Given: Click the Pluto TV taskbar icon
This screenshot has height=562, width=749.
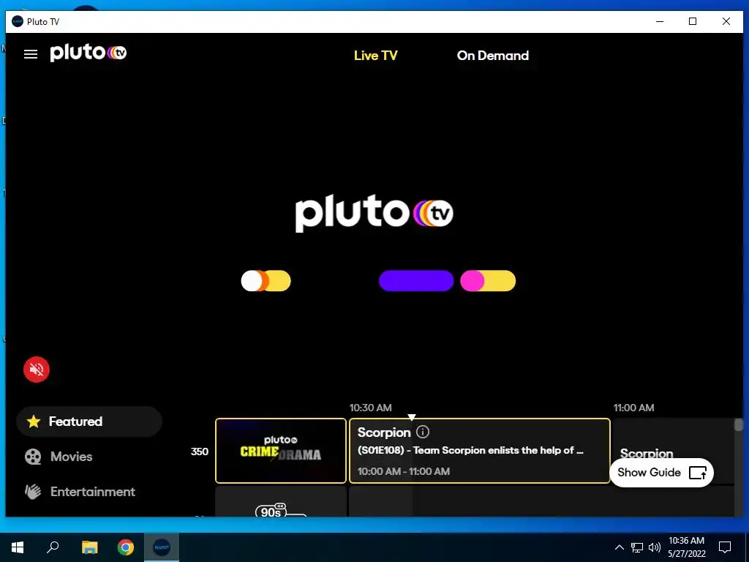Looking at the screenshot, I should [162, 547].
